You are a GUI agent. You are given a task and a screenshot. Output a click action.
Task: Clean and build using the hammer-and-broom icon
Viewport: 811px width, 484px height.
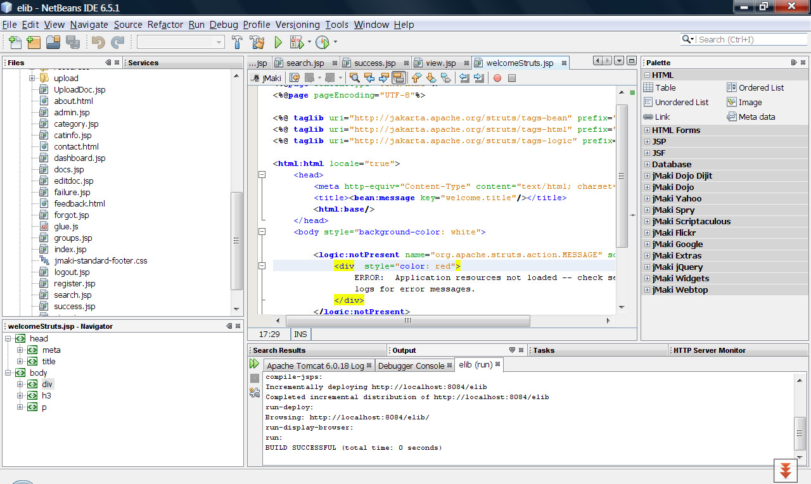(x=257, y=42)
